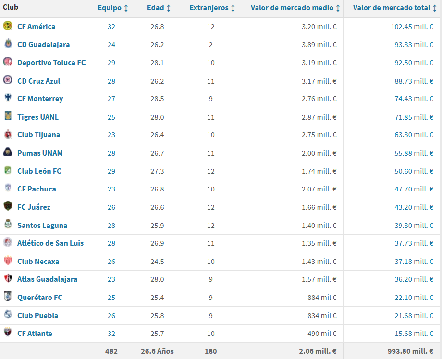Screen dimensions: 442x359
Task: Click Querétaro FC average value 884 mil €
Action: (x=322, y=298)
